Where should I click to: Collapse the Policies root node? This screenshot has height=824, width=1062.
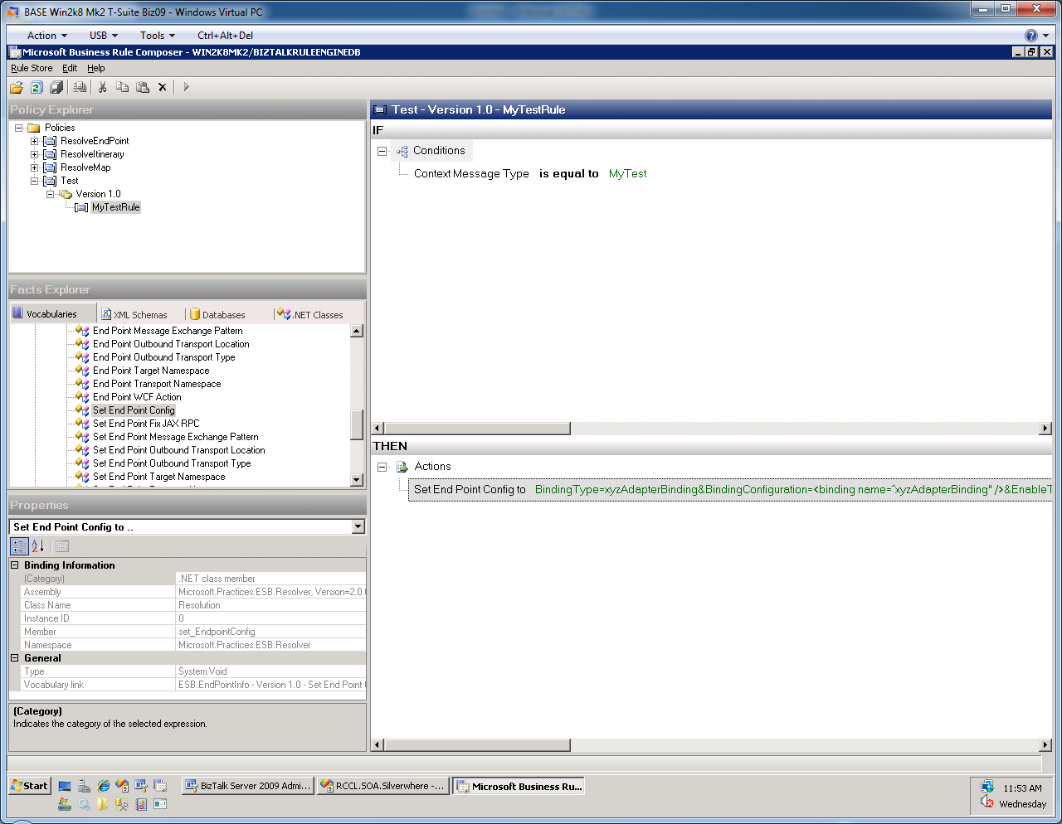click(x=18, y=128)
